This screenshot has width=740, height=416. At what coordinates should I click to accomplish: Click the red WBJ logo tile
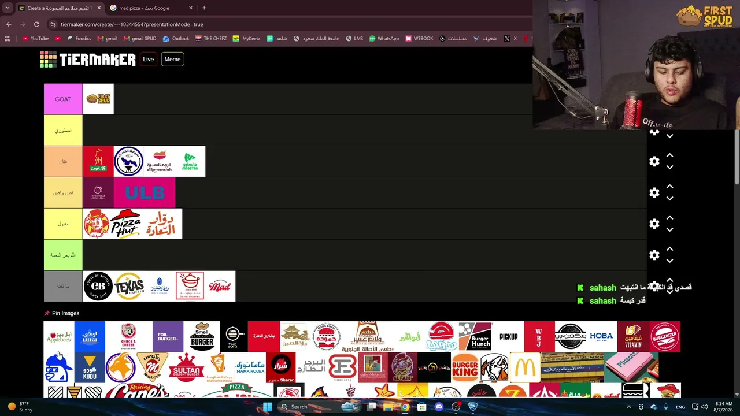(x=539, y=336)
